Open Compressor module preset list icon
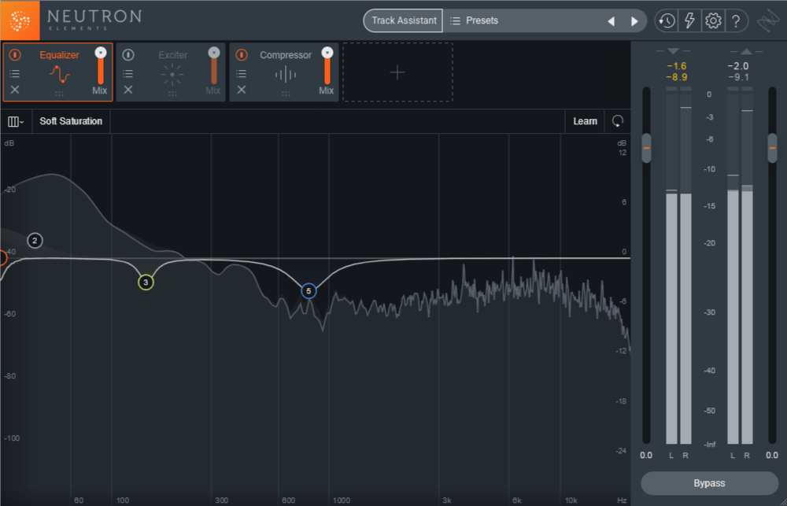The width and height of the screenshot is (787, 506). (242, 74)
